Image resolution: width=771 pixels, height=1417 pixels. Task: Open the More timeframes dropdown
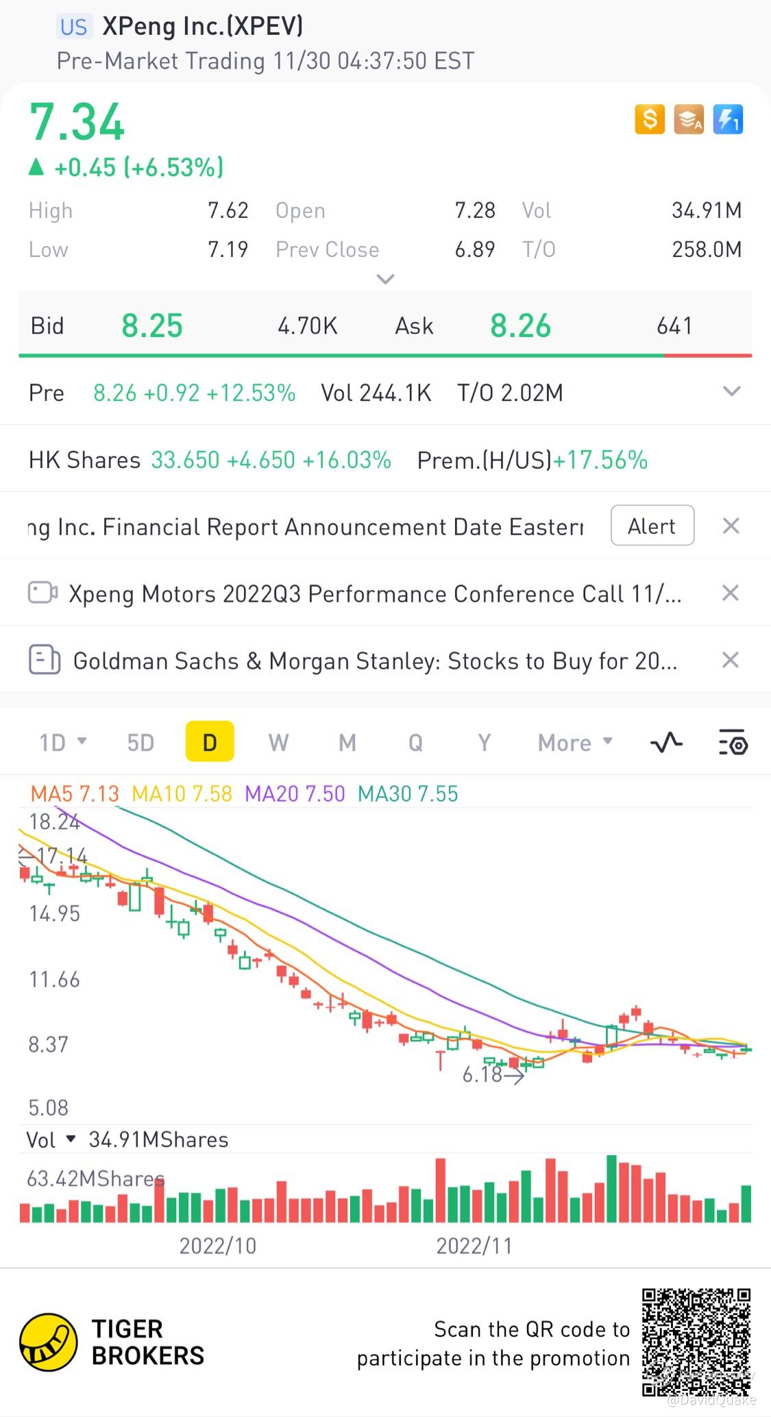coord(574,742)
